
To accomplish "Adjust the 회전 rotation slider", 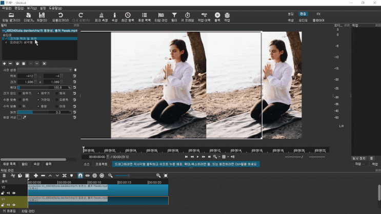I will click(x=44, y=112).
